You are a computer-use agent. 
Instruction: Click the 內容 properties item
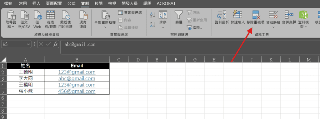point(125,20)
